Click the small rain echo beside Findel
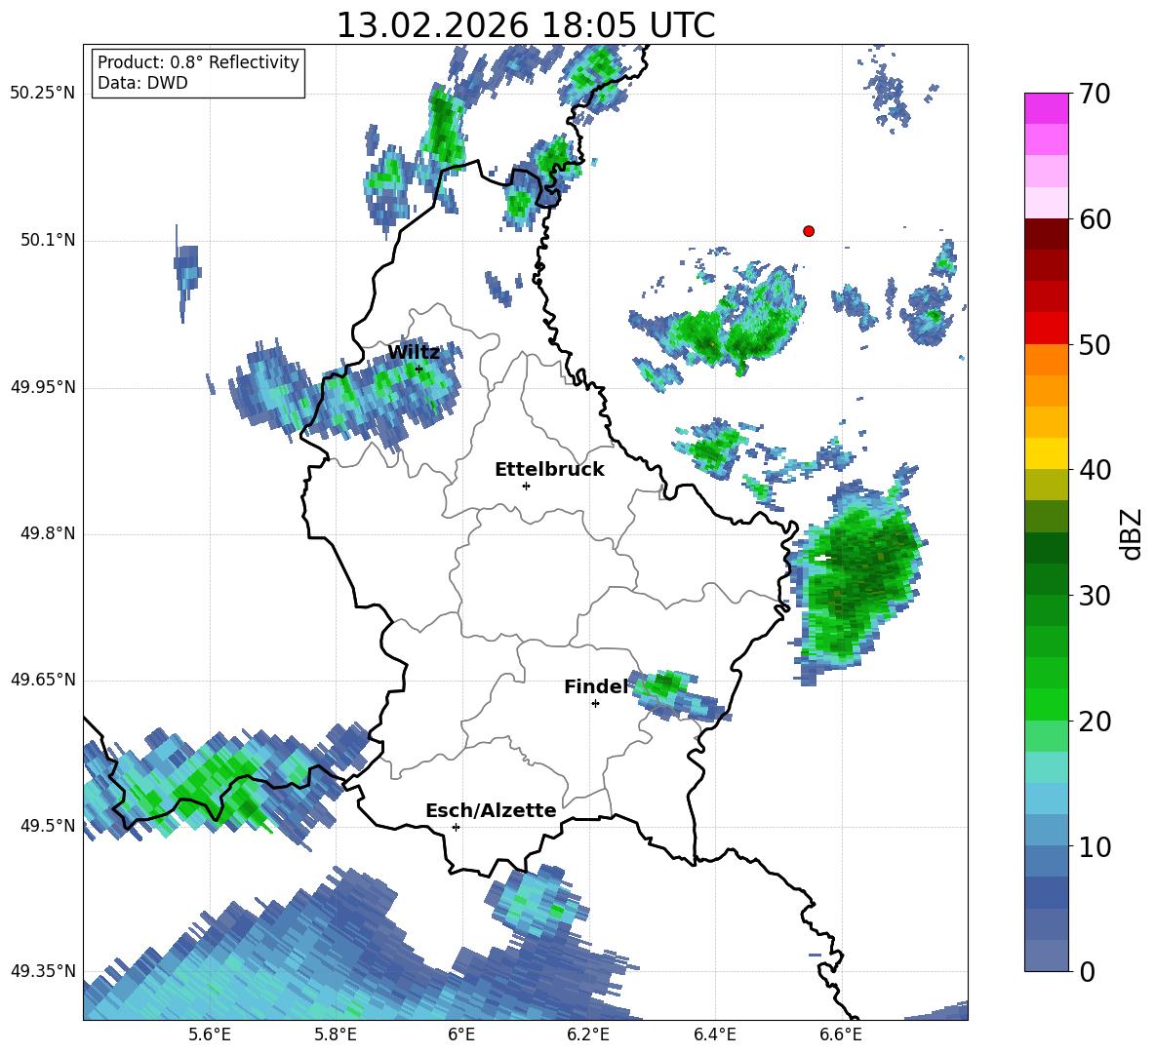 [679, 695]
